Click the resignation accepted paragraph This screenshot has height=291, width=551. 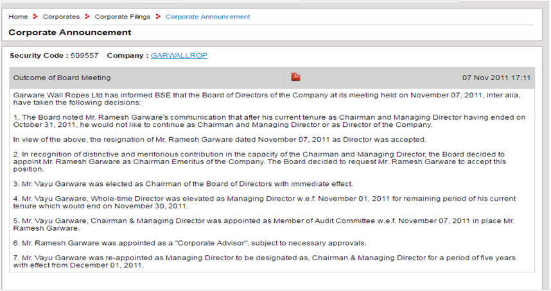pos(219,139)
